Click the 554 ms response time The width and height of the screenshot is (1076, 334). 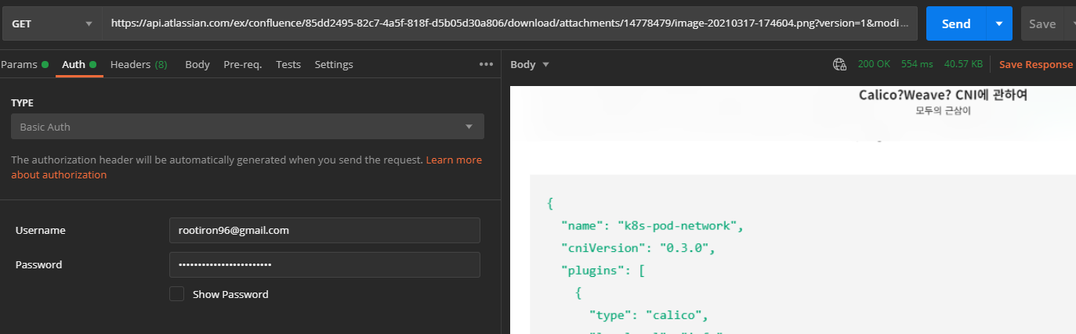pyautogui.click(x=917, y=64)
